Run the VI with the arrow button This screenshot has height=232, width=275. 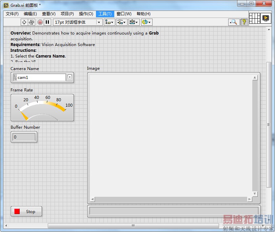point(24,22)
